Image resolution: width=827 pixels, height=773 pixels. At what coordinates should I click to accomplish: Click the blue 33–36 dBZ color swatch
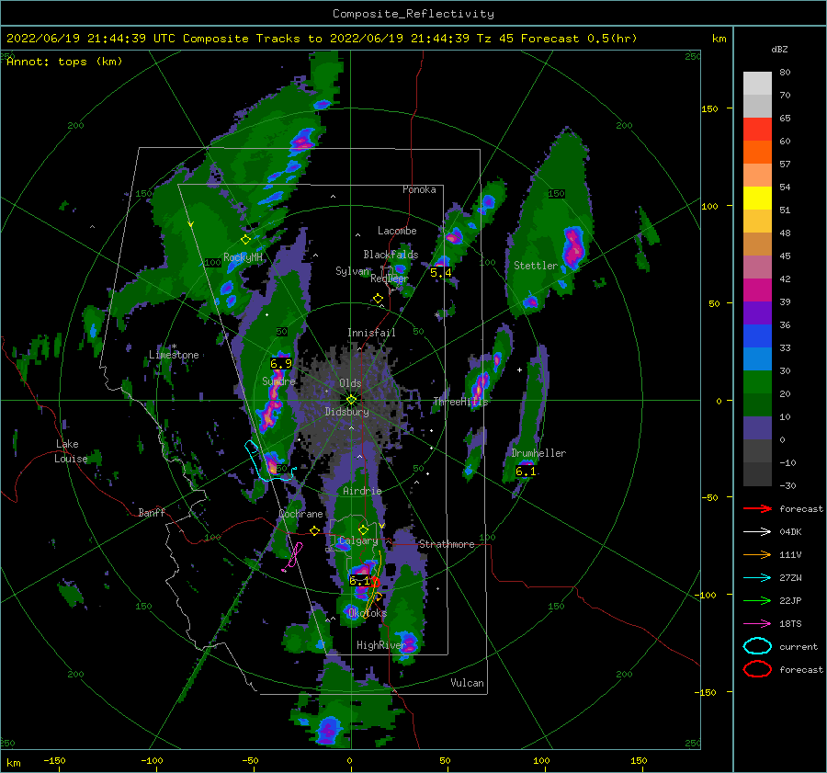757,336
